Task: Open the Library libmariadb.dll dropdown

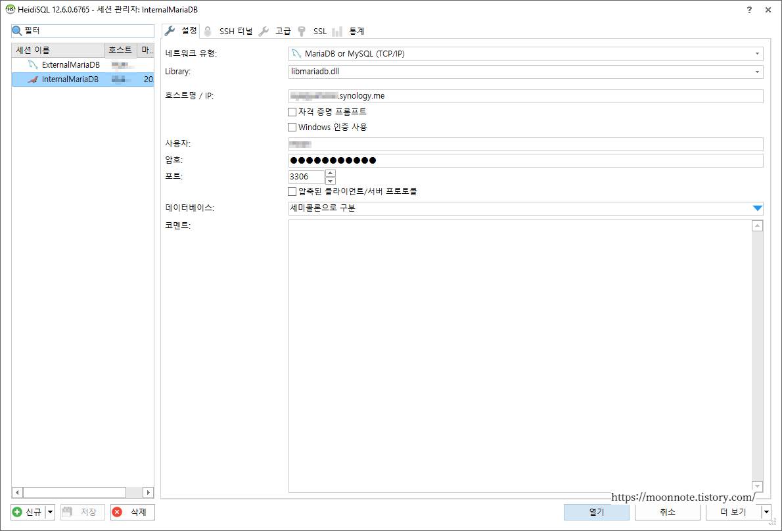Action: pyautogui.click(x=757, y=72)
